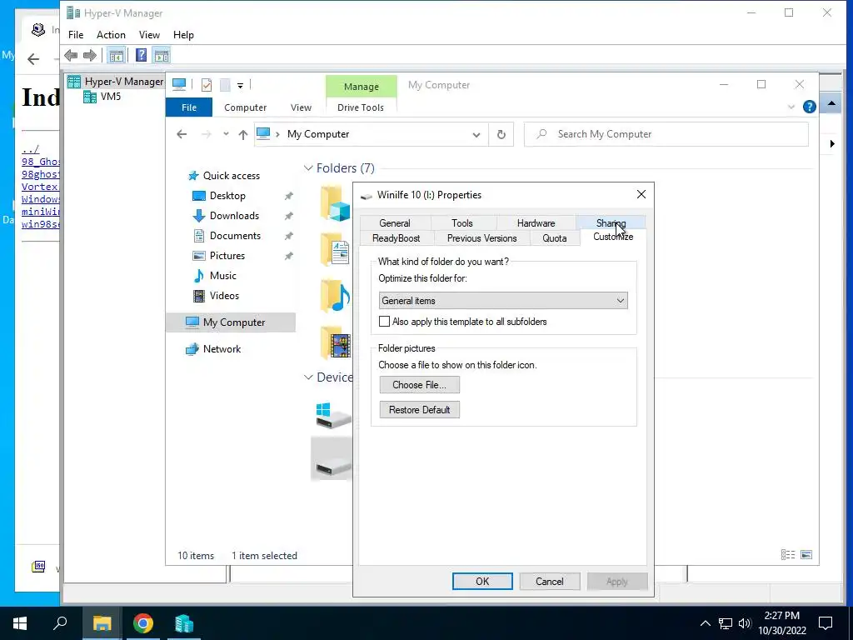Click the New folder icon in Explorer quick access toolbar

point(225,85)
